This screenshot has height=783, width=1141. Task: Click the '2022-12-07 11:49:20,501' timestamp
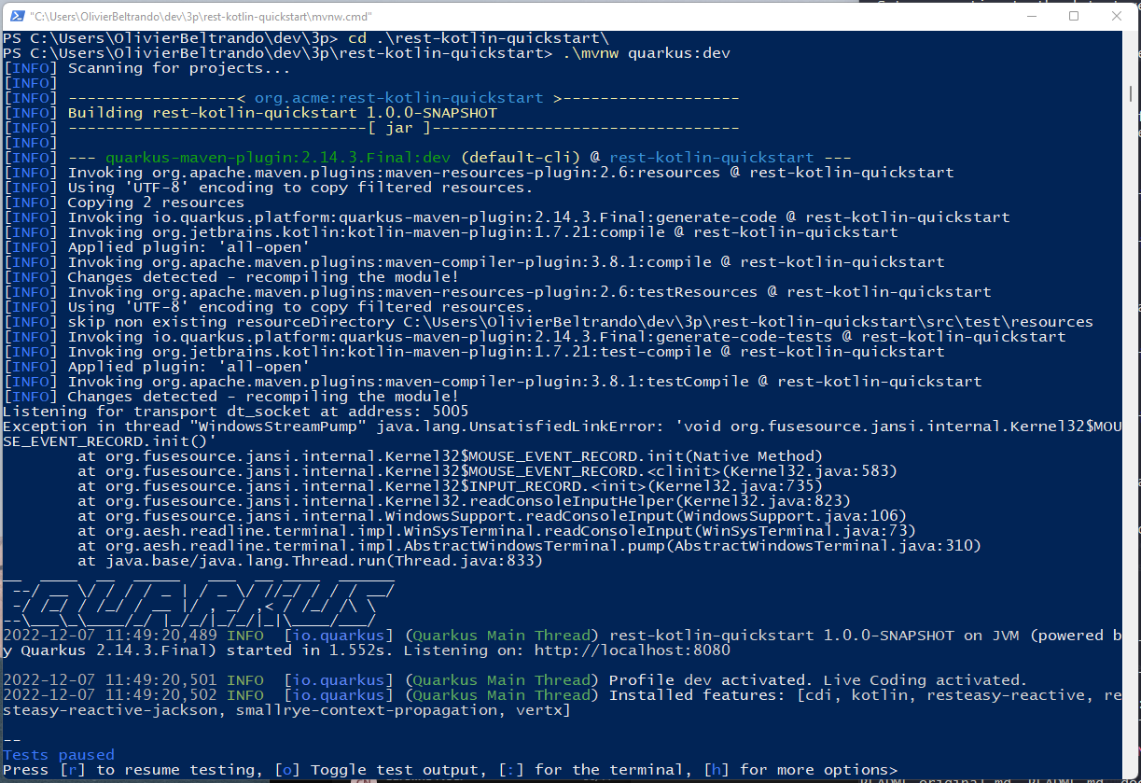(110, 680)
